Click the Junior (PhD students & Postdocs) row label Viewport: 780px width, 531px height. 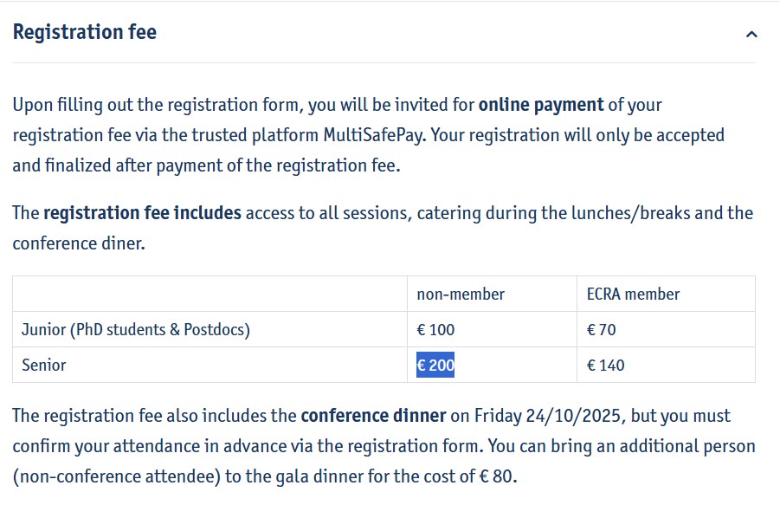[x=136, y=329]
